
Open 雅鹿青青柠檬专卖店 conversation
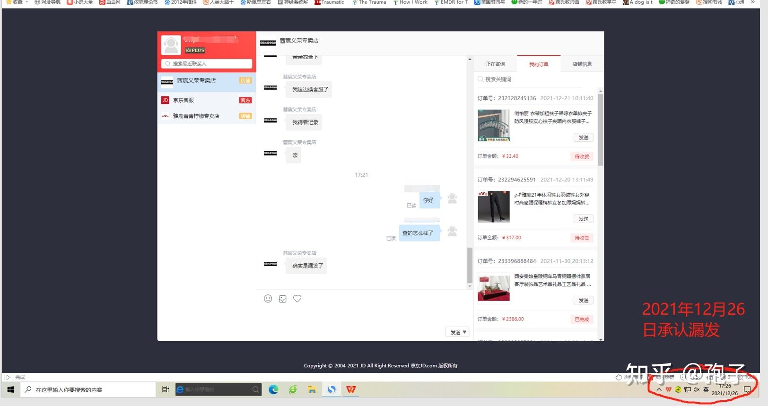coord(207,116)
